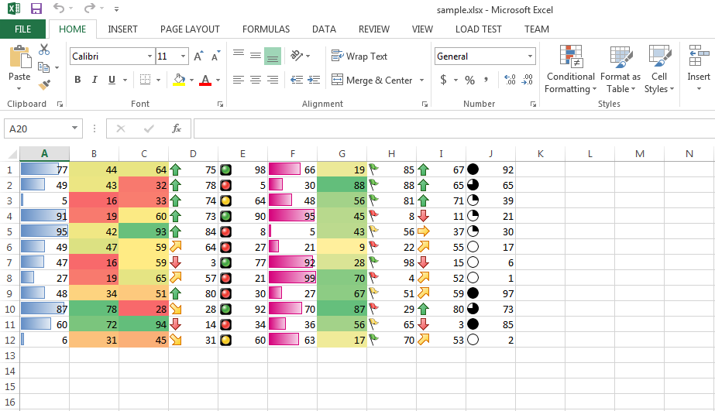Click the Cut scissors icon

pyautogui.click(x=44, y=50)
